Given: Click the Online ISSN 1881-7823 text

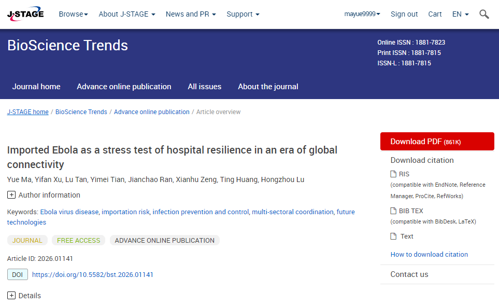Looking at the screenshot, I should pos(411,43).
